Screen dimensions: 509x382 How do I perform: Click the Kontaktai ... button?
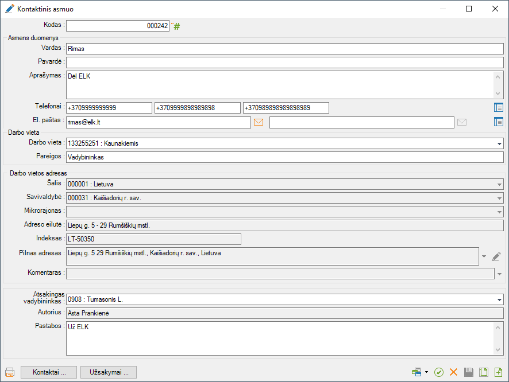(x=48, y=372)
